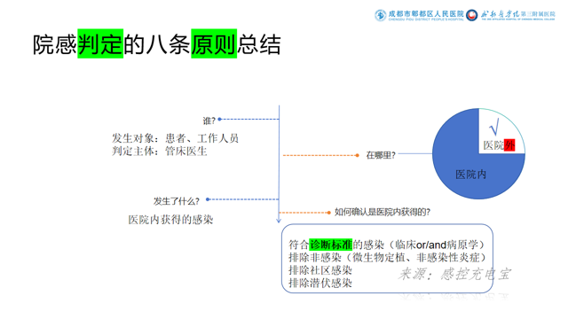Select the green highlighted word 原则 in title
The width and height of the screenshot is (568, 319).
click(x=214, y=43)
